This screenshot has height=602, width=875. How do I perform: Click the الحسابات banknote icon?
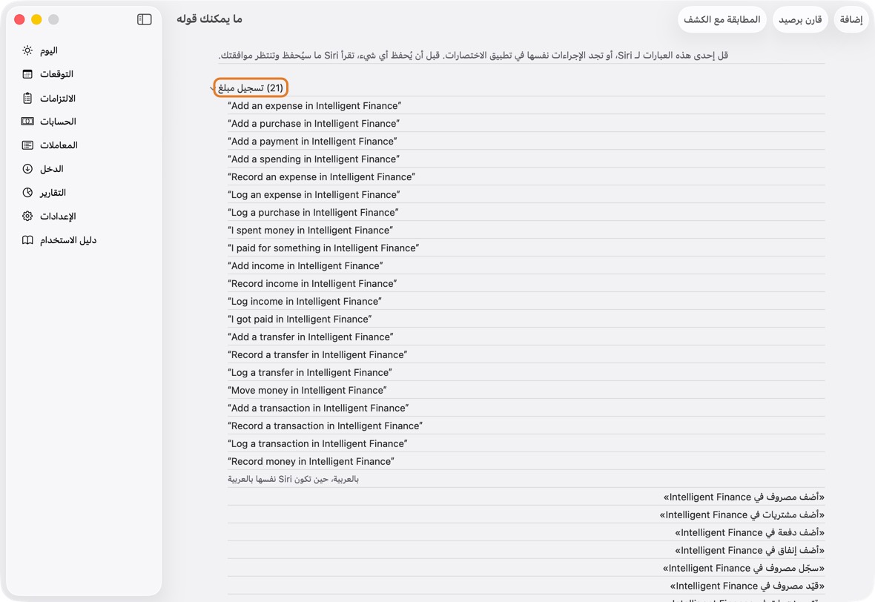27,122
